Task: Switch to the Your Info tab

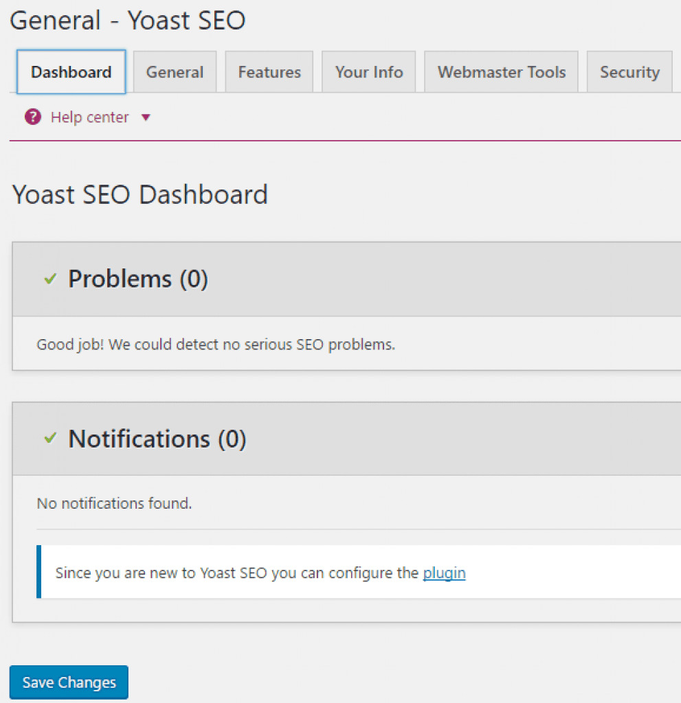Action: 368,71
